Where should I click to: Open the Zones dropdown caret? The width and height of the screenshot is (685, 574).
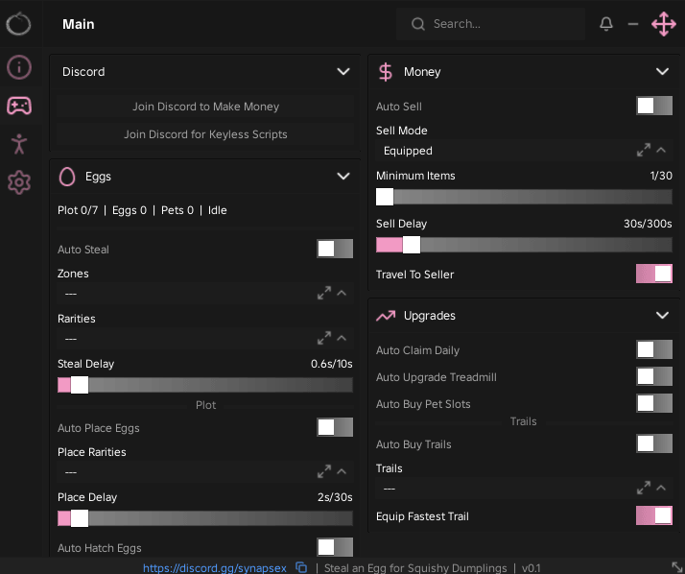click(342, 293)
